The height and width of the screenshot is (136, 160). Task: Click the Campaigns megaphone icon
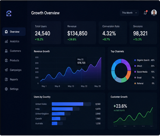coord(6,70)
